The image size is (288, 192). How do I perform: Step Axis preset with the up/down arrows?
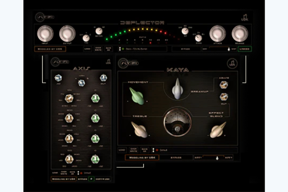point(78,173)
